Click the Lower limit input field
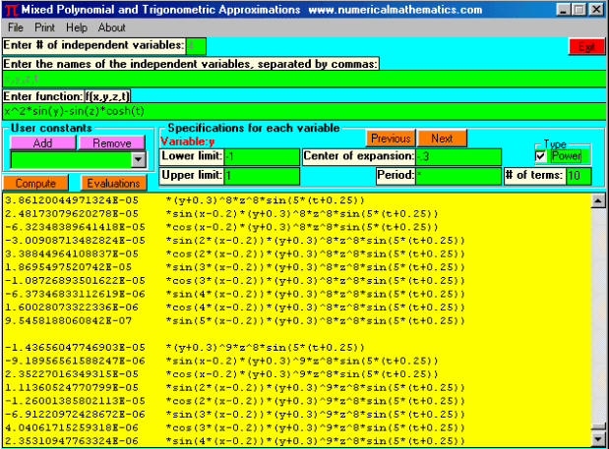609x449 pixels. (260, 157)
